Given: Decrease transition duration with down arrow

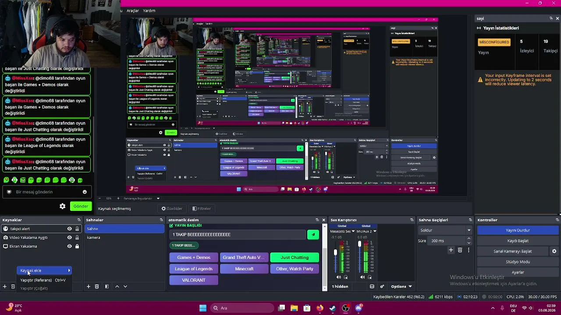Looking at the screenshot, I should tap(469, 243).
